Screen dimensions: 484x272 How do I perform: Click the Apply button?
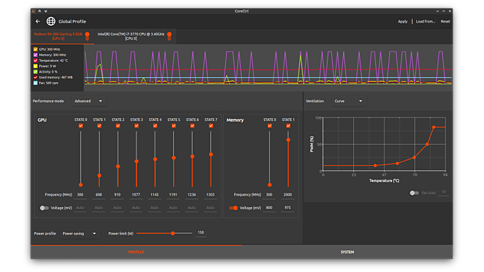click(x=402, y=21)
